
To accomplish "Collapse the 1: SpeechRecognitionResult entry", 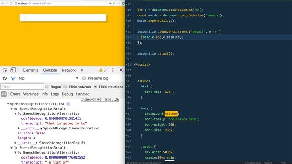I will pyautogui.click(x=12, y=148).
